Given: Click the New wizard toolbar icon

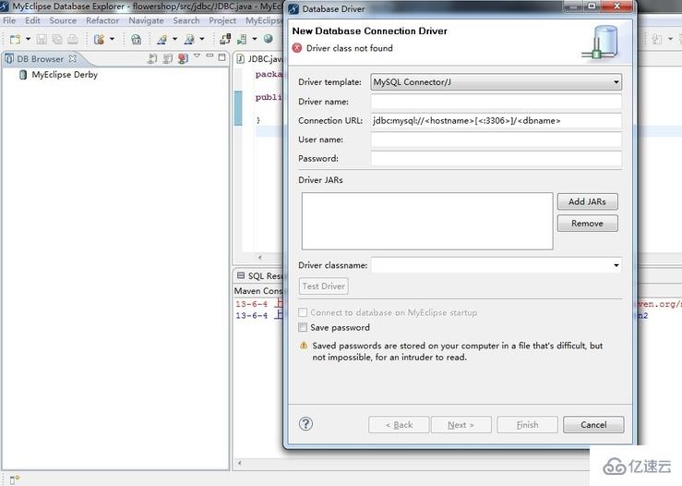Looking at the screenshot, I should point(15,40).
